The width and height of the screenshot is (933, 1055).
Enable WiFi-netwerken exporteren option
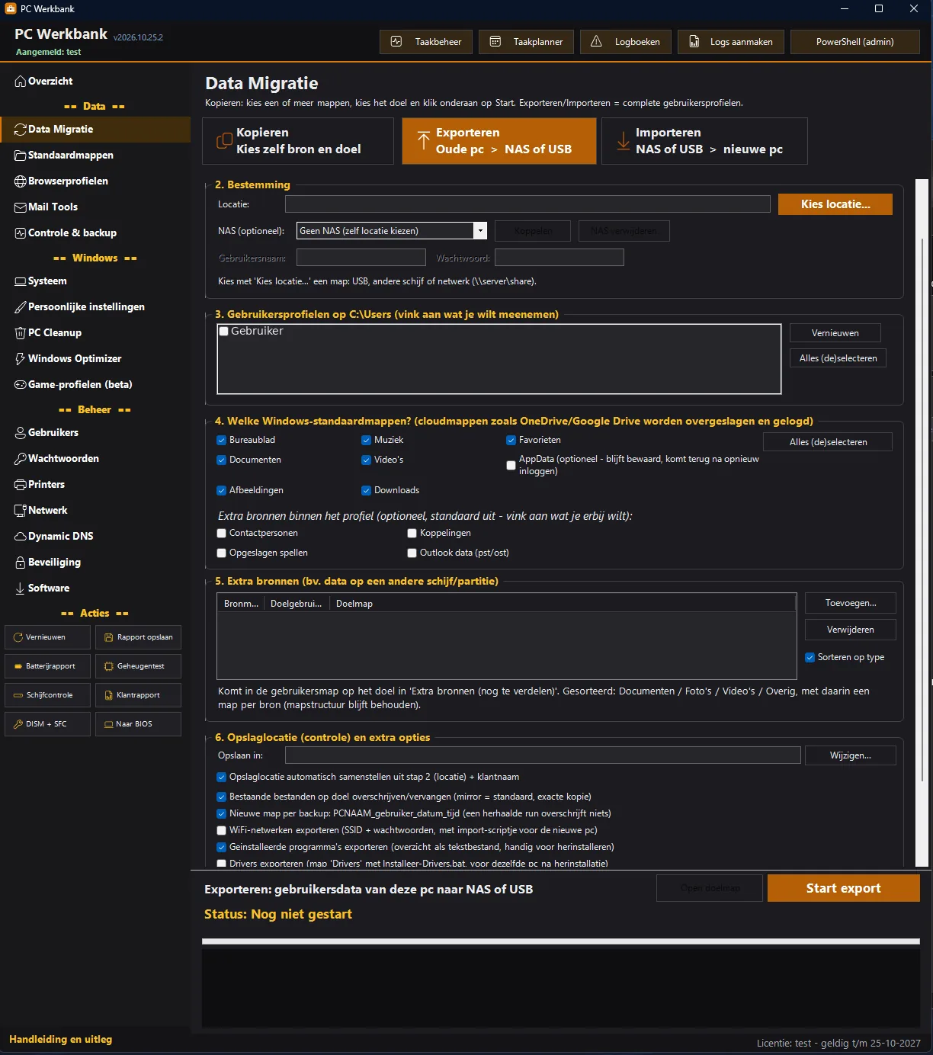tap(222, 830)
